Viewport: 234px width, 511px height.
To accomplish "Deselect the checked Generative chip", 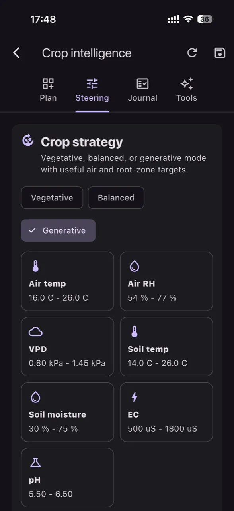I will (x=58, y=230).
